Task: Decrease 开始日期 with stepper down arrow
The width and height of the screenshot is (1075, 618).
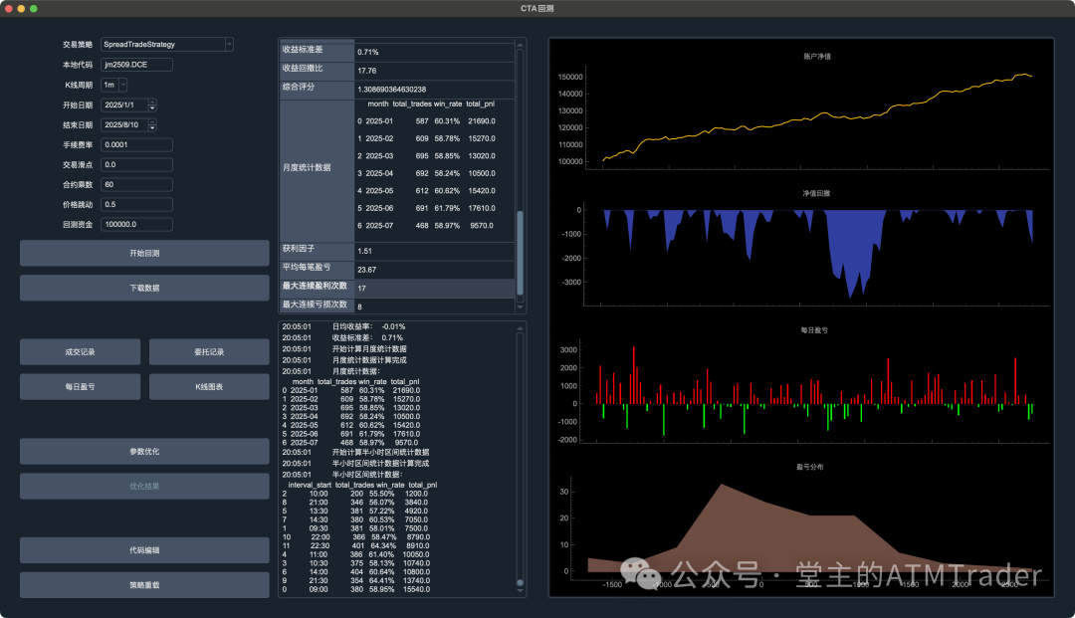Action: click(153, 108)
